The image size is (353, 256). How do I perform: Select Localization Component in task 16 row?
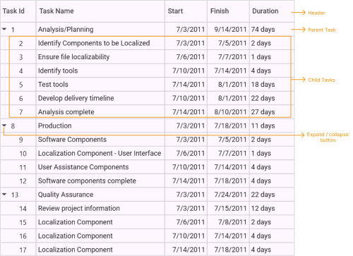(76, 236)
